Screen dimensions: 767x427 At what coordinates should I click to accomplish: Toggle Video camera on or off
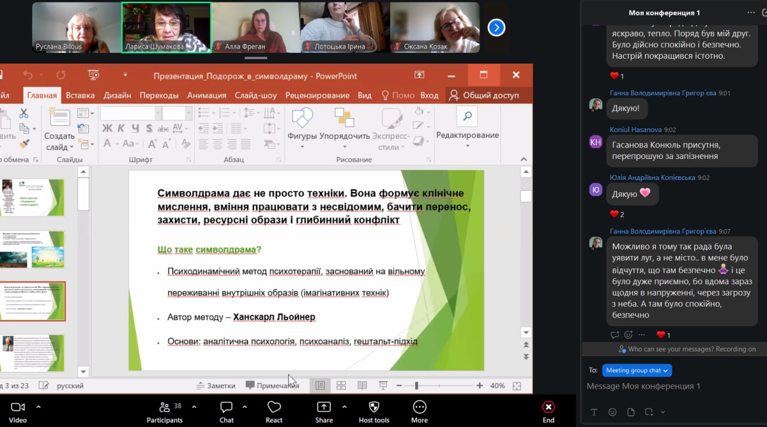[18, 408]
